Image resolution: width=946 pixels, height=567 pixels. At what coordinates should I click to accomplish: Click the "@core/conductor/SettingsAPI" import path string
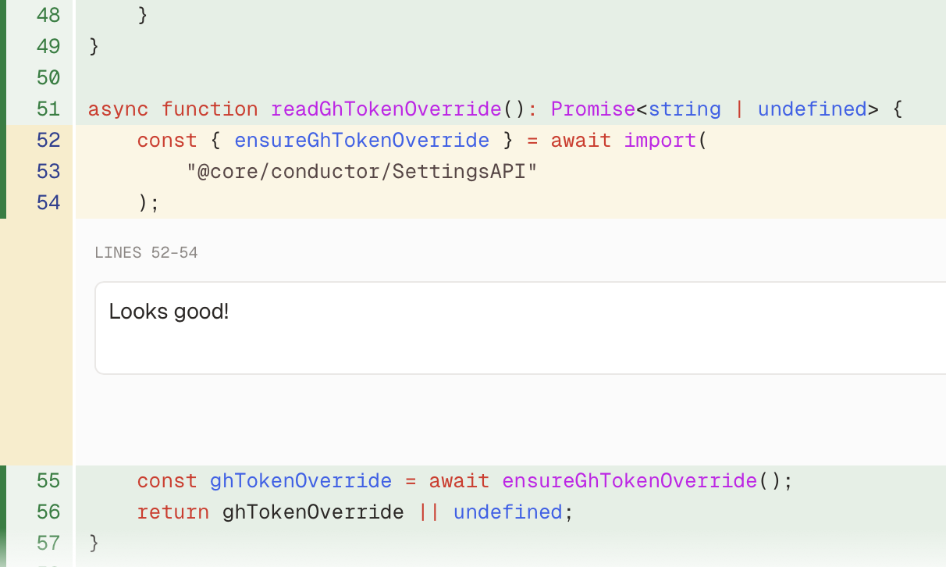pos(363,171)
